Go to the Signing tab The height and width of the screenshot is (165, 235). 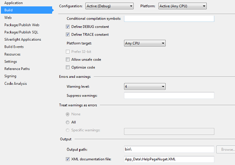[x=11, y=76]
